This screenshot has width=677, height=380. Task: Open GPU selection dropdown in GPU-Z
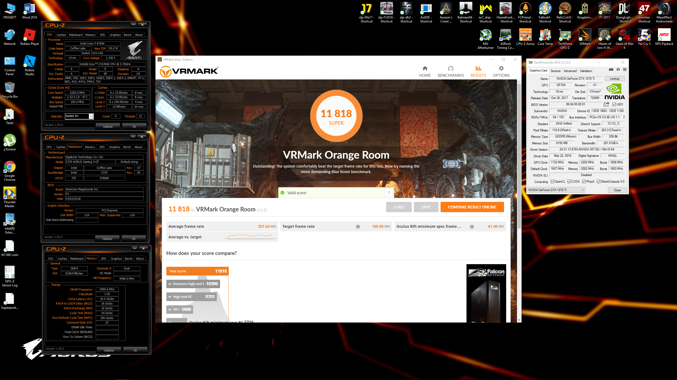coord(556,190)
